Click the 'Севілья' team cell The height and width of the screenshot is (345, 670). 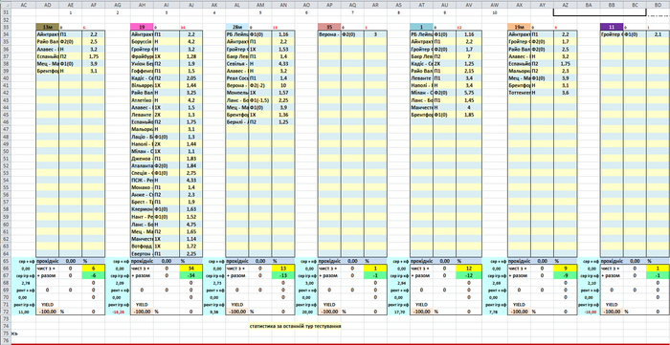click(237, 63)
